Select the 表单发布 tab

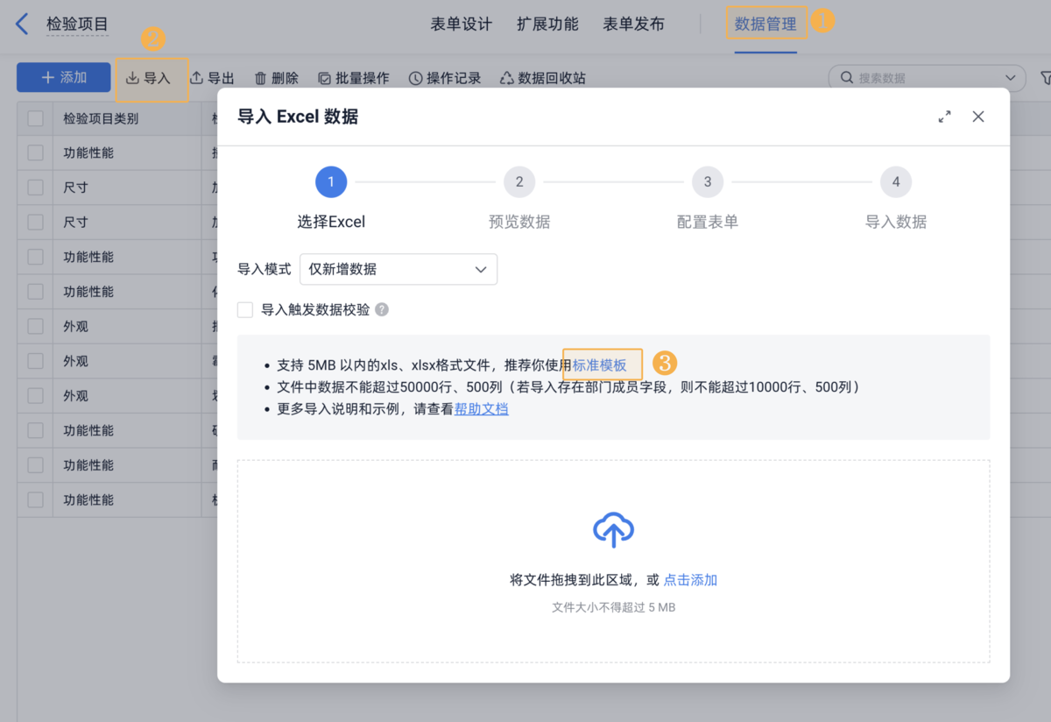point(633,25)
